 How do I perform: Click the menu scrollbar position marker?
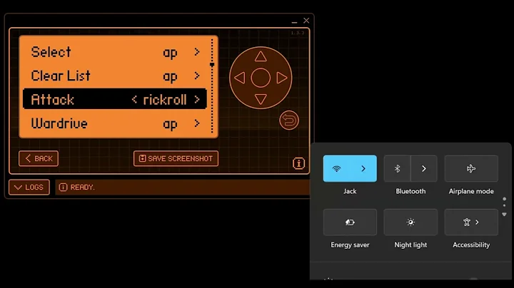[212, 65]
